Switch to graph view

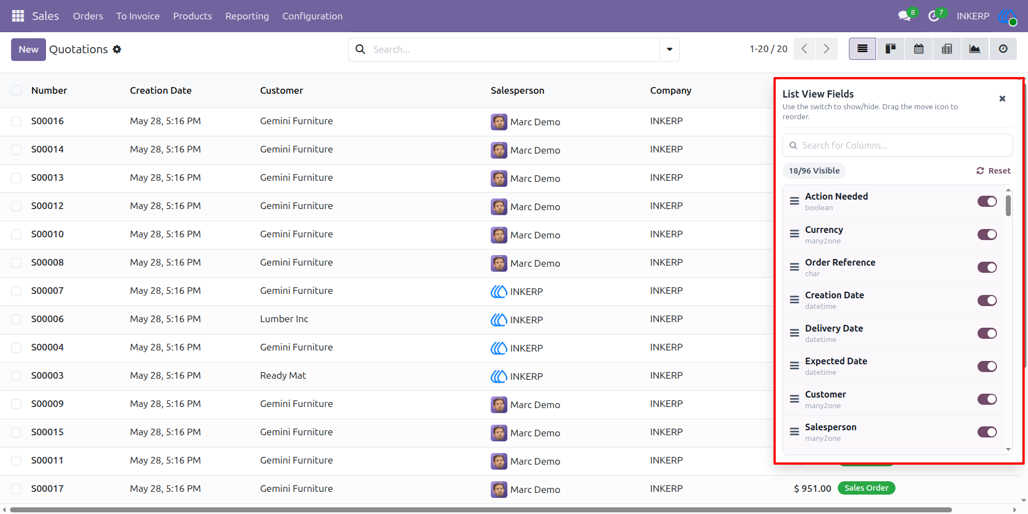click(x=975, y=49)
